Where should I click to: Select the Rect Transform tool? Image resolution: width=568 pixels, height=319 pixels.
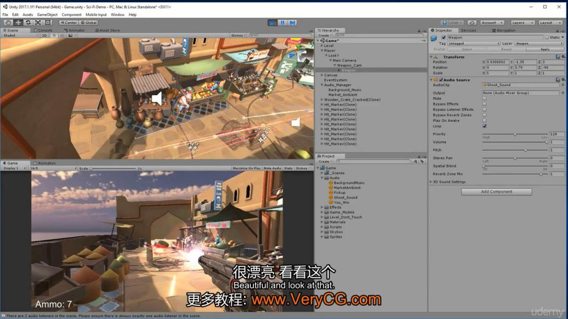[x=48, y=22]
